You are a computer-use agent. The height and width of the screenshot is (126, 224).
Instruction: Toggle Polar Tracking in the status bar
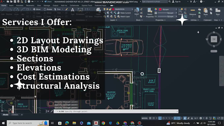tap(163, 118)
